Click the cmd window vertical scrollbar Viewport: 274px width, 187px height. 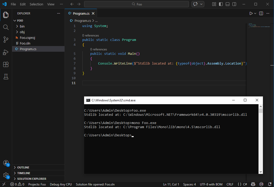(261, 139)
